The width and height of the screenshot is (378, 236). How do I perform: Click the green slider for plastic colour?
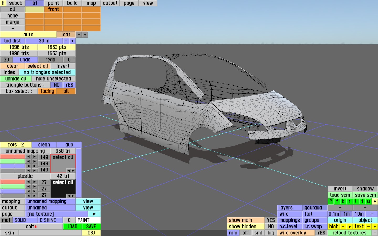tap(13, 186)
